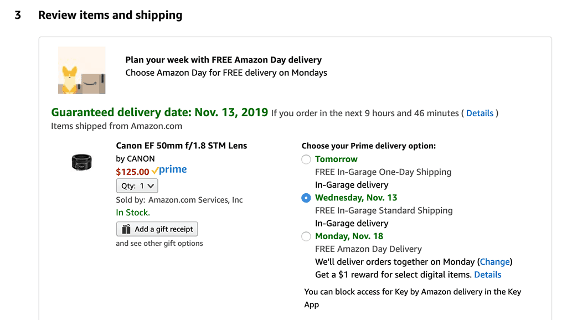Screen dimensions: 567x320
Task: Open Details link for $1 digital reward
Action: [487, 275]
